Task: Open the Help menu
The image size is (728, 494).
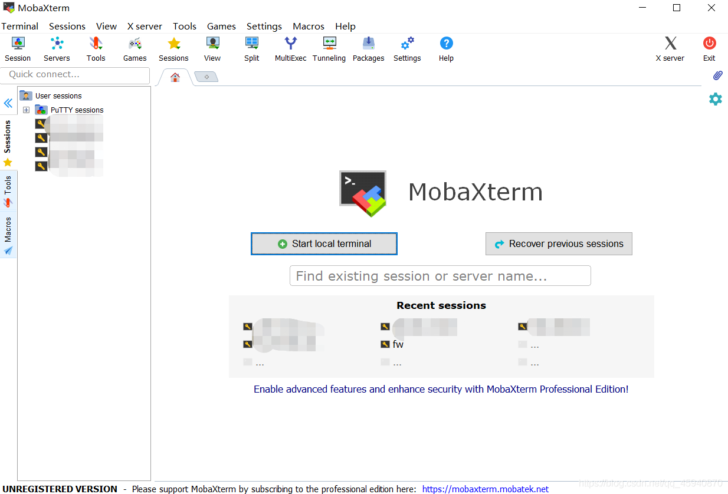Action: [x=345, y=26]
